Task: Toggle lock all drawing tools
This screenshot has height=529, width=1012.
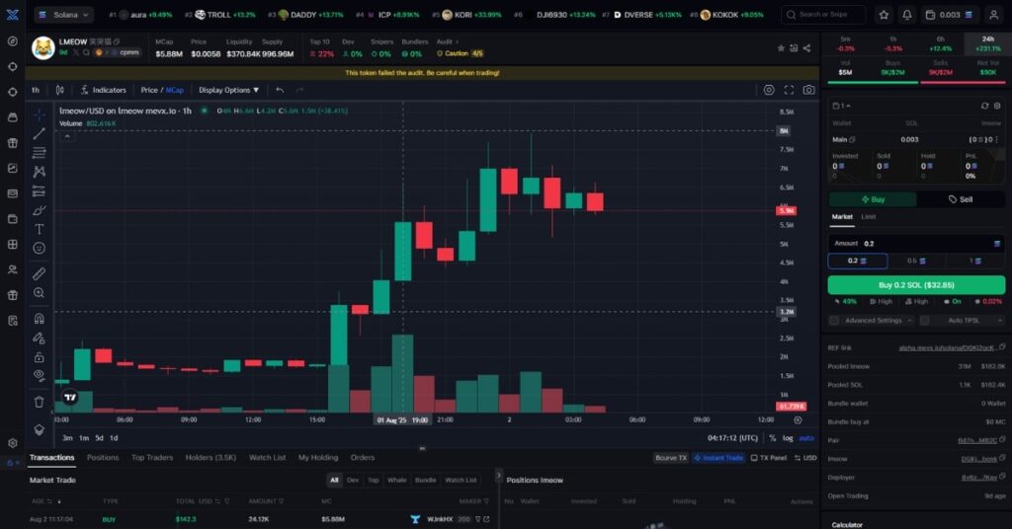Action: click(x=40, y=356)
